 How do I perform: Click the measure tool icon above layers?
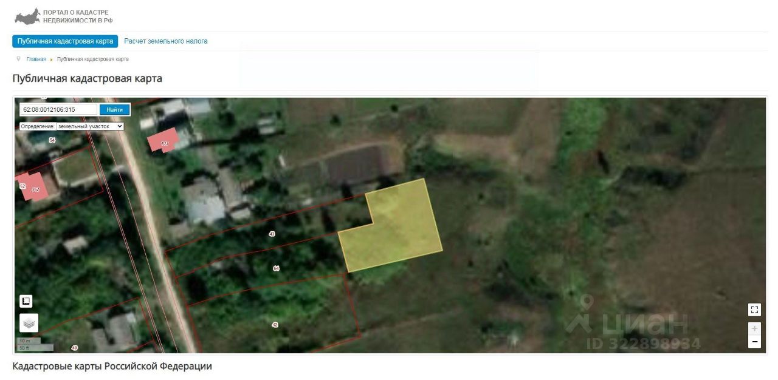[26, 301]
